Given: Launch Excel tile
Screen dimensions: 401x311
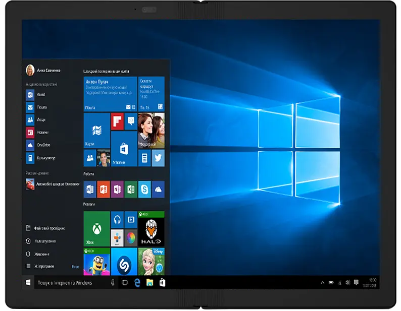Looking at the screenshot, I should (x=131, y=189).
